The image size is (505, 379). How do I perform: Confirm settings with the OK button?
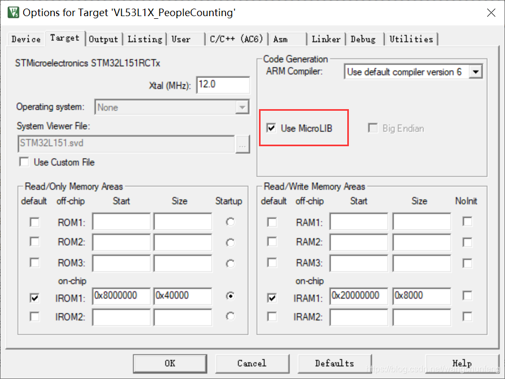click(170, 363)
